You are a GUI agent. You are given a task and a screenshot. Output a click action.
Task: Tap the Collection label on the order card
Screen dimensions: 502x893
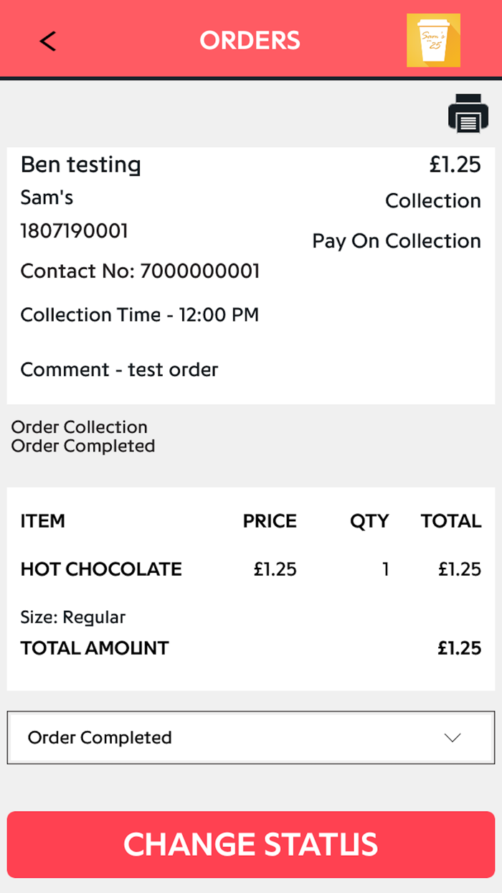point(433,200)
